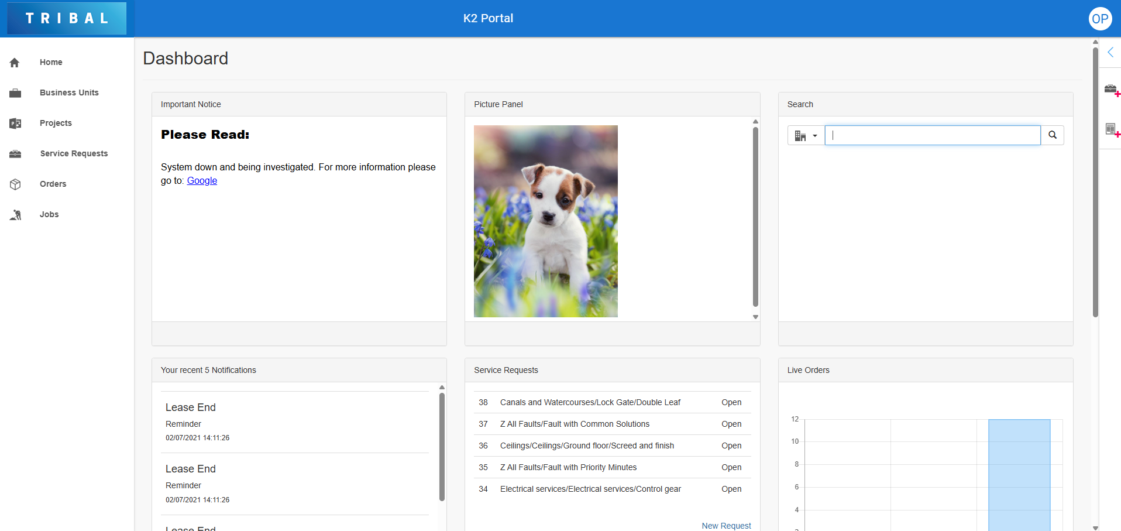Open request 37 Fault with Common Solutions

613,424
